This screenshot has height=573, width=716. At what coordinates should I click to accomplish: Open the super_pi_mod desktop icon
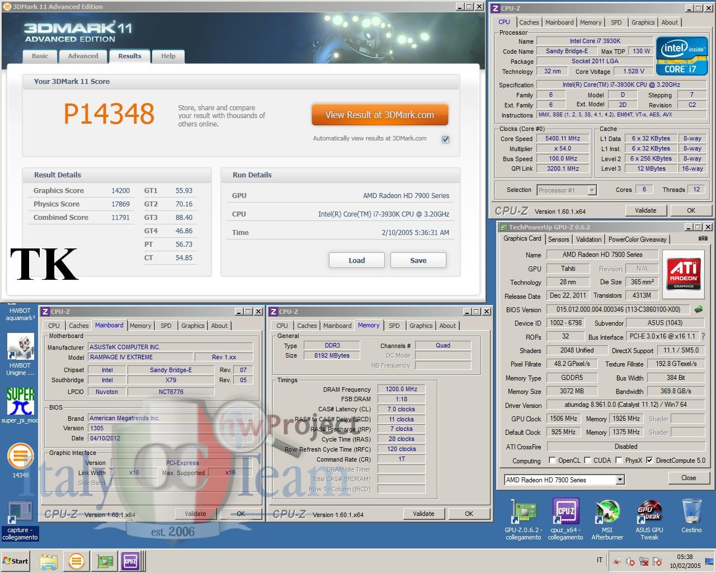(x=20, y=405)
